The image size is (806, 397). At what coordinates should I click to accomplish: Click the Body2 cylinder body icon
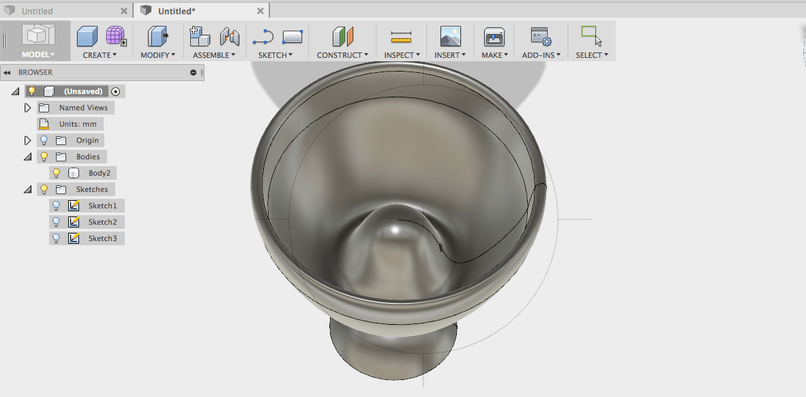74,173
